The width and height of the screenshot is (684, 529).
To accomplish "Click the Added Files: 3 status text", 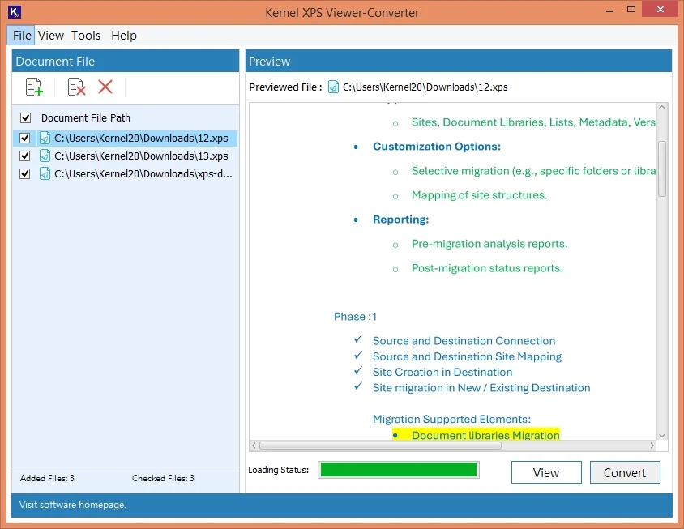I will coord(47,478).
